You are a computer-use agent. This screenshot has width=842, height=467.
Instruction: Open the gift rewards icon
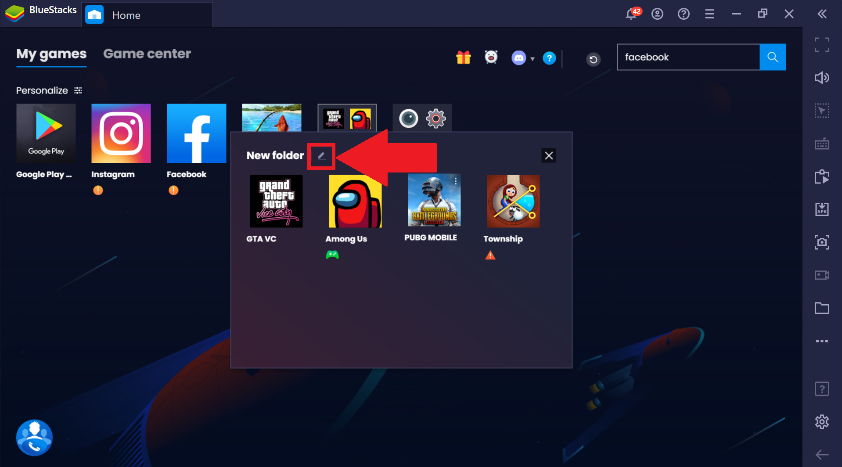pos(463,57)
